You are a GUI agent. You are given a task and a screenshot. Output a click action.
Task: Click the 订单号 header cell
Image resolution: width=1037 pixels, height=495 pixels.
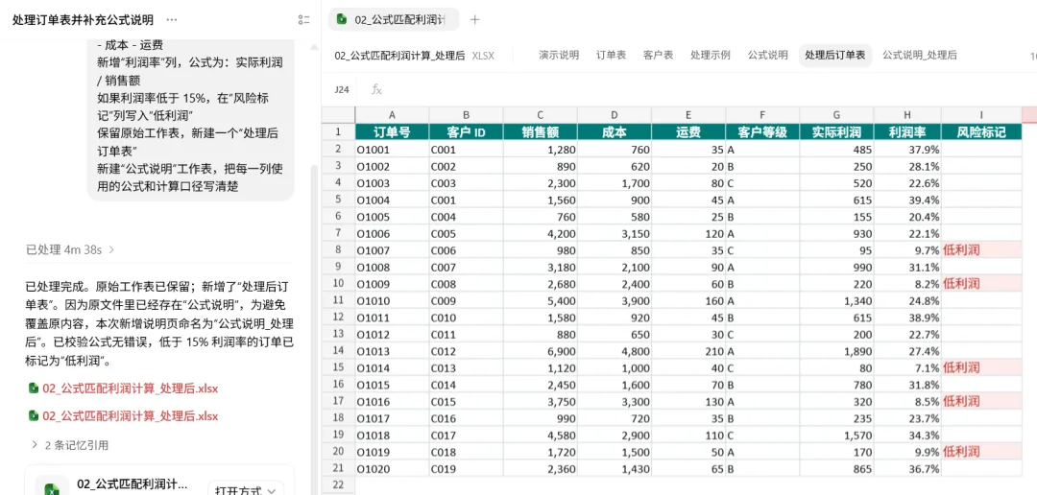click(392, 132)
